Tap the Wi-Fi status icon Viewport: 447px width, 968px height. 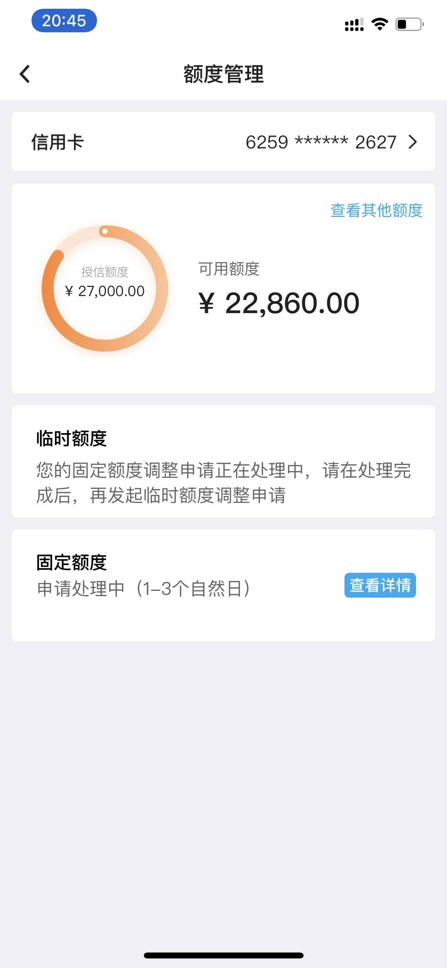click(x=380, y=24)
